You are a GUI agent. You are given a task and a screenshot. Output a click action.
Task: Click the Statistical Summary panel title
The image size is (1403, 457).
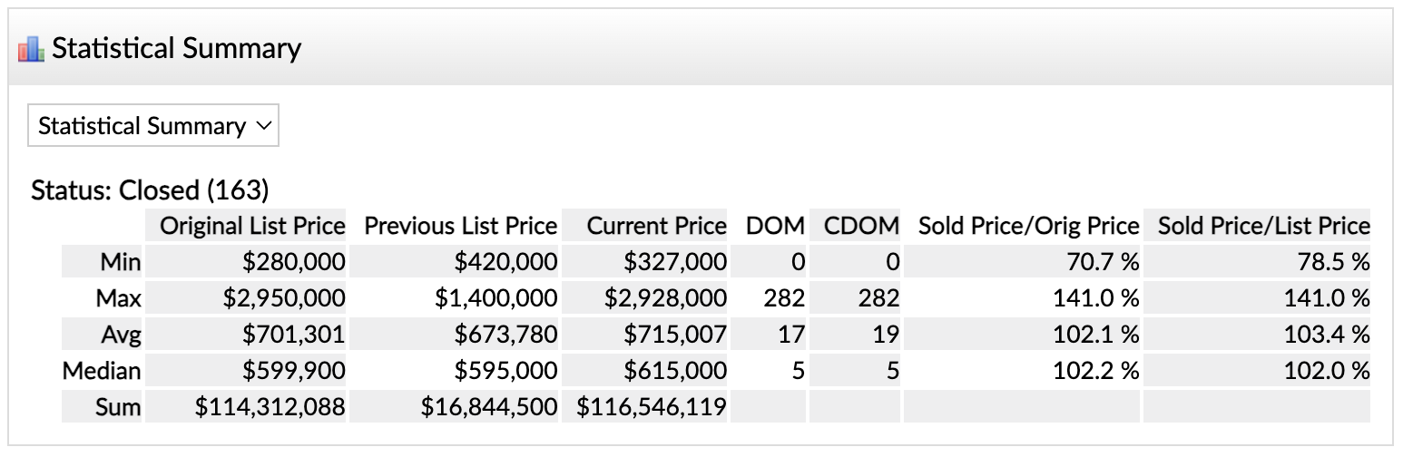[x=176, y=48]
